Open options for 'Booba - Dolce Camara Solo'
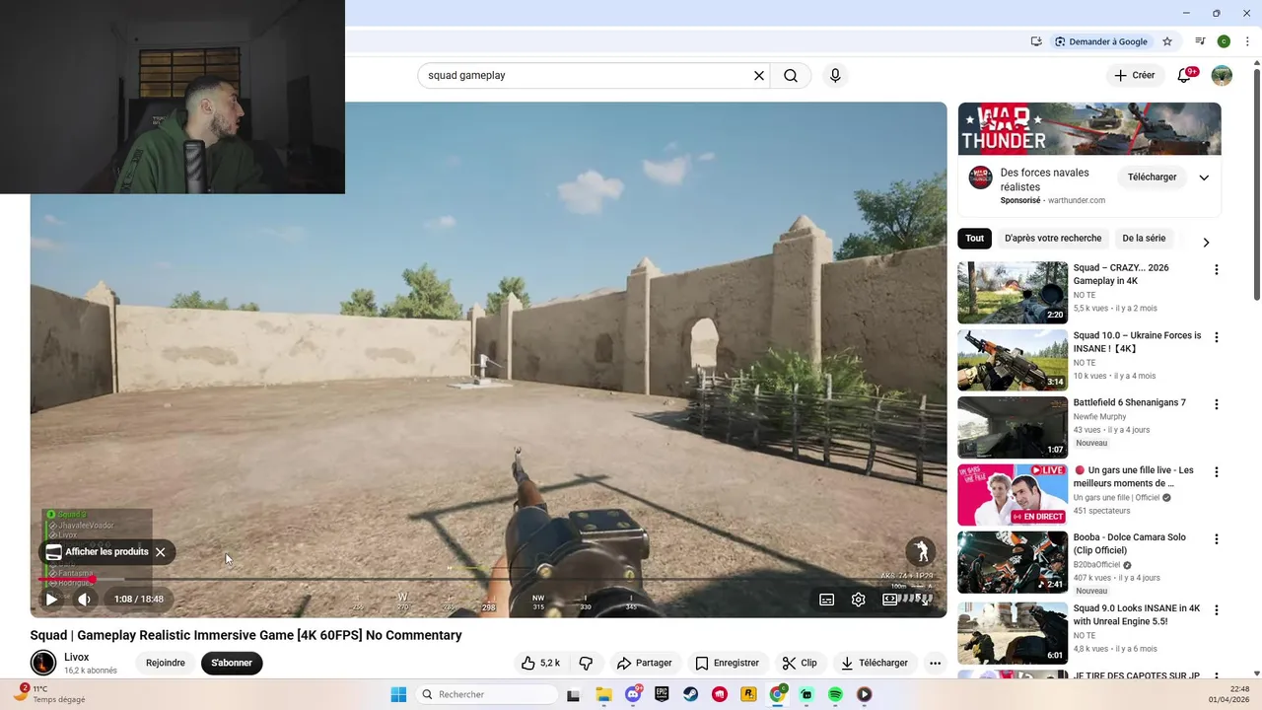The image size is (1262, 710). (1217, 539)
